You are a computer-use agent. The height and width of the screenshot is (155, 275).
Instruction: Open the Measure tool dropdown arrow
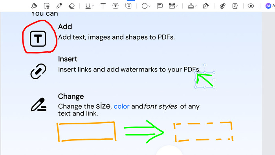coord(177,6)
